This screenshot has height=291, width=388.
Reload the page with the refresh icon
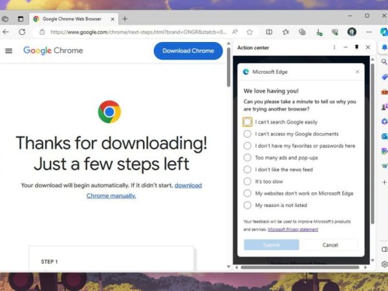pyautogui.click(x=22, y=32)
